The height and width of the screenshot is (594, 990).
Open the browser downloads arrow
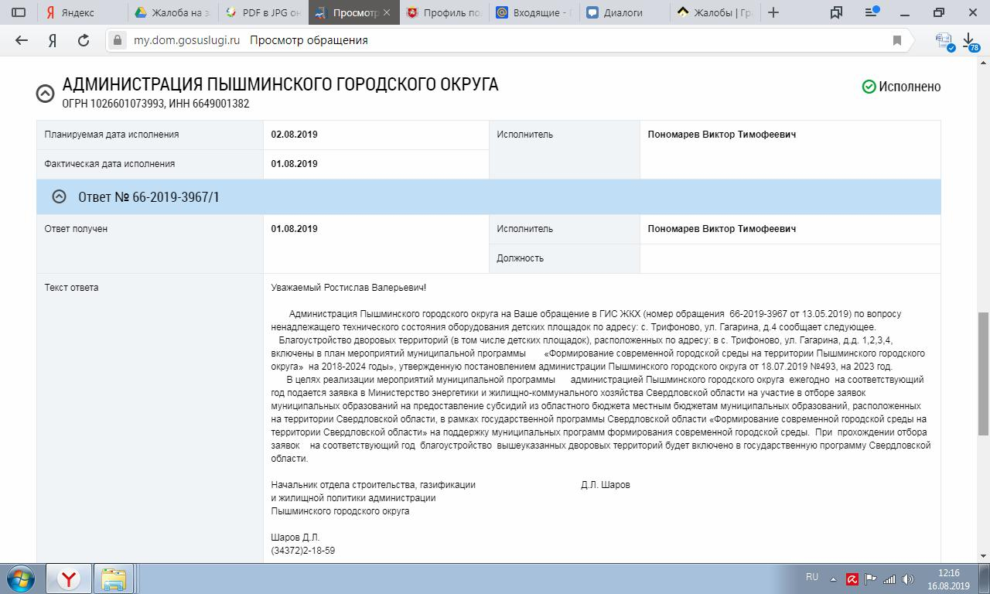(x=968, y=40)
